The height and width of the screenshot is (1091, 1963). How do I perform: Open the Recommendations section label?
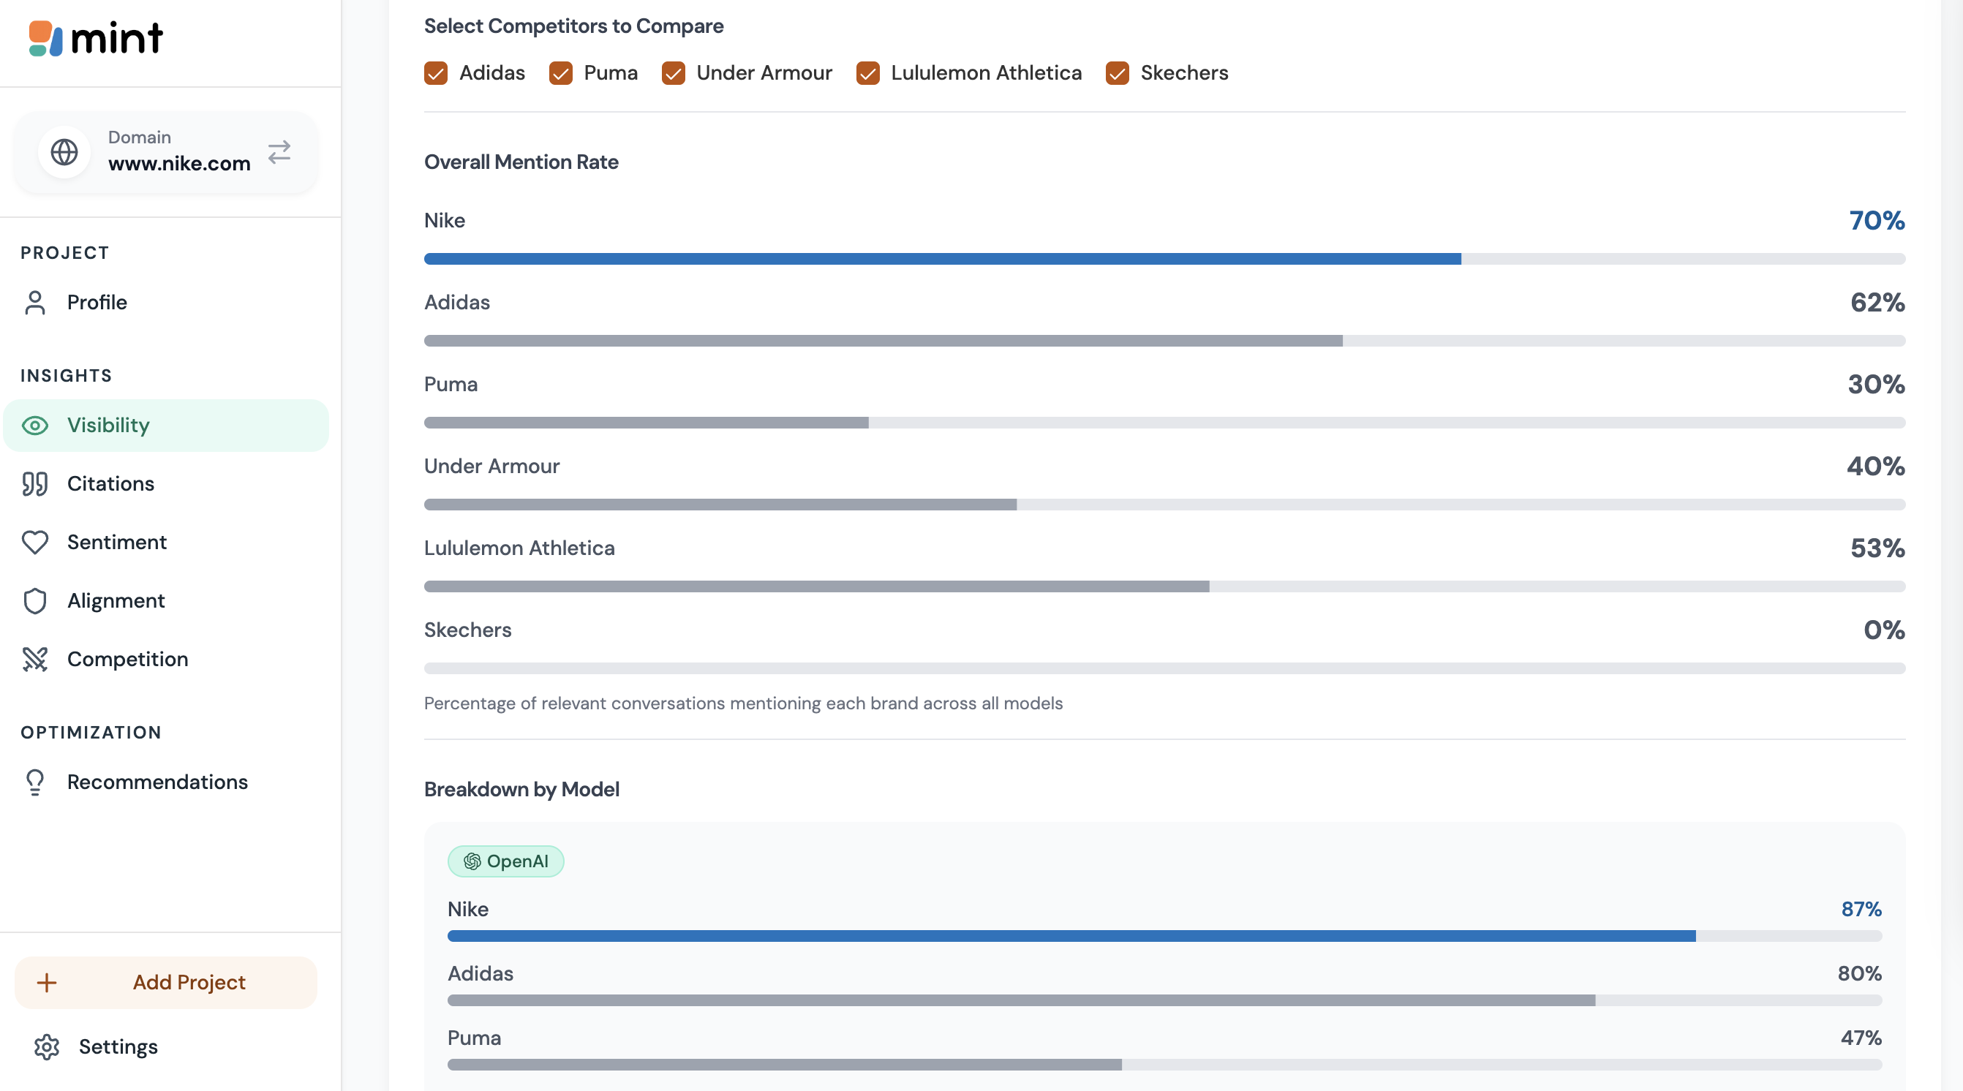pyautogui.click(x=157, y=782)
